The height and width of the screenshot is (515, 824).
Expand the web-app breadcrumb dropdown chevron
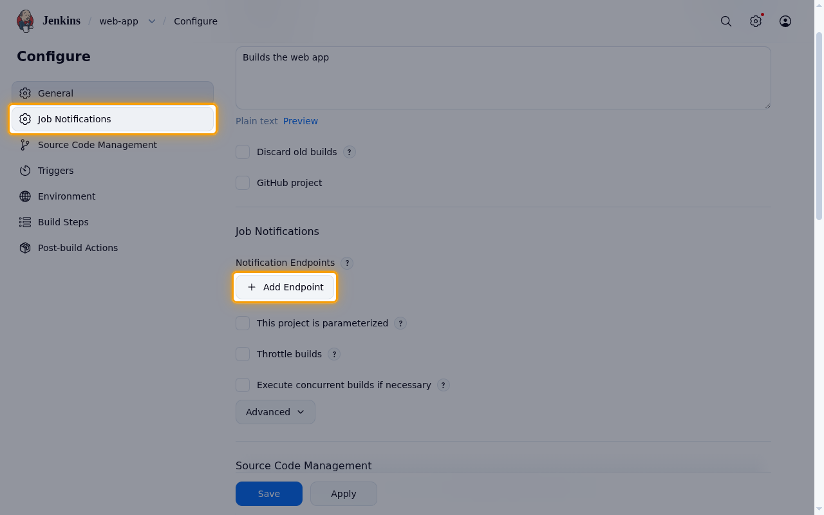[x=152, y=21]
